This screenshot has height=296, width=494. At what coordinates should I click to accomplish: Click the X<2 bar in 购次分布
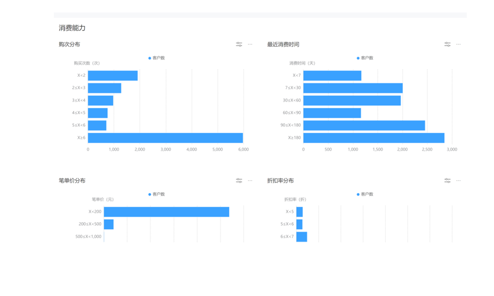pos(113,76)
